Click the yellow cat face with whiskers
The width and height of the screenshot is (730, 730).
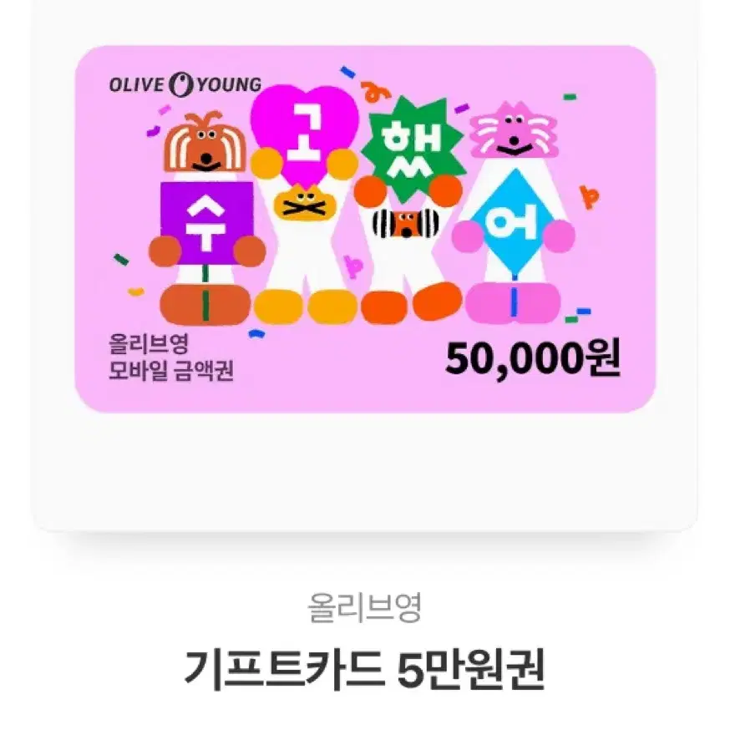coord(305,201)
